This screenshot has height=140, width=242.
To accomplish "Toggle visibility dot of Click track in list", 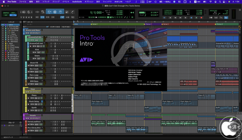I will point(3,25).
